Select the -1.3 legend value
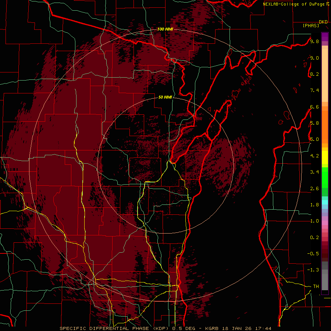The height and width of the screenshot is (331, 331). (313, 270)
